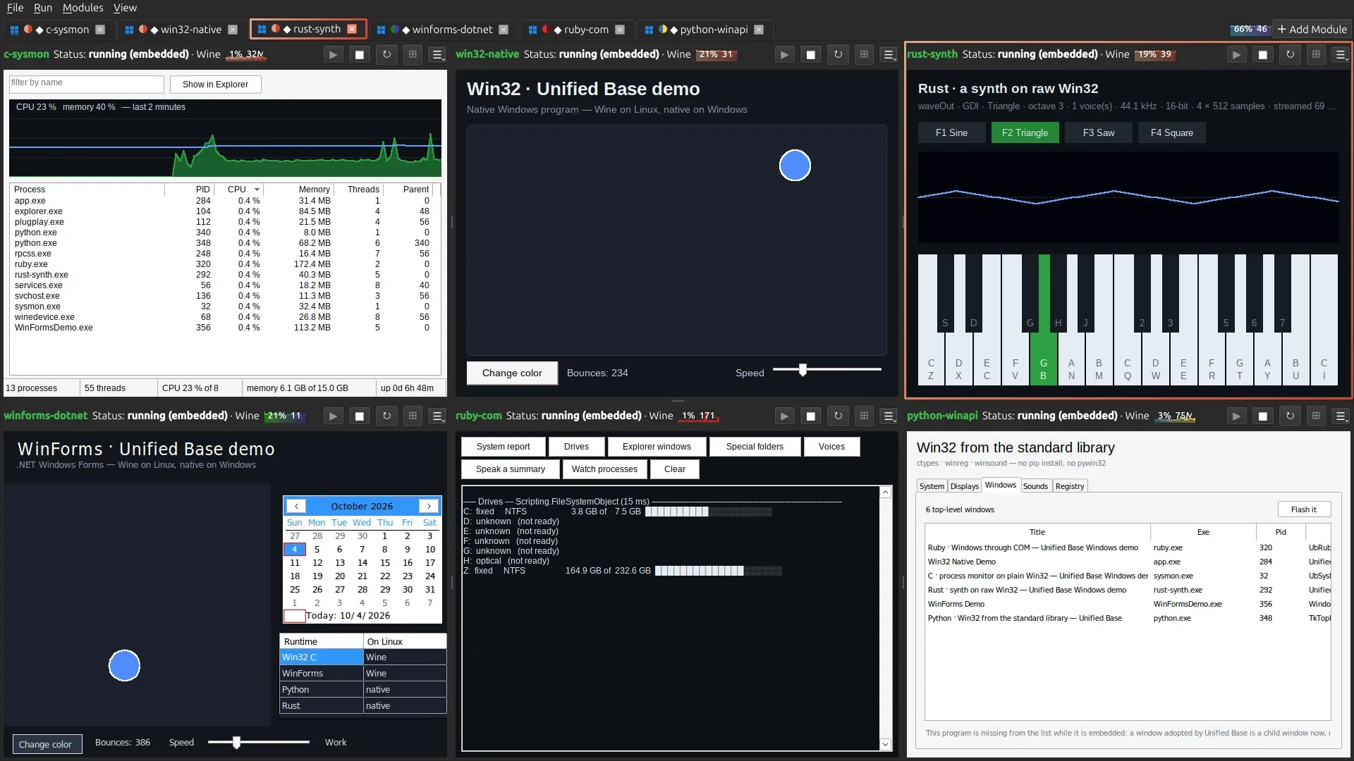Viewport: 1354px width, 761px height.
Task: Reload the python-winapi module
Action: point(1289,416)
